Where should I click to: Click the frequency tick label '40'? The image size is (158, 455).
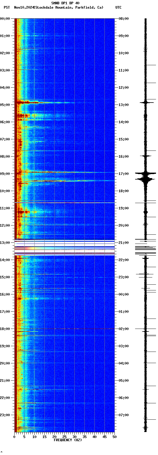click(x=94, y=437)
